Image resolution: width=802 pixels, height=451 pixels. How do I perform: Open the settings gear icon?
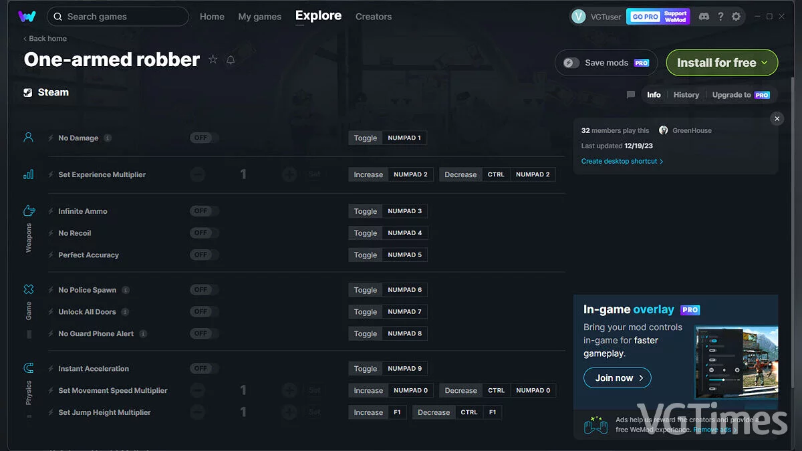[736, 16]
